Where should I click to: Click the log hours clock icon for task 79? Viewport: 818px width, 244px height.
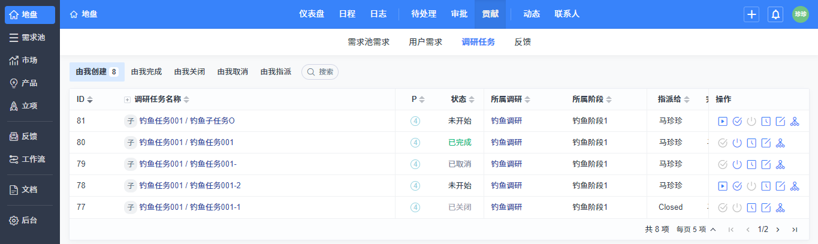click(x=751, y=164)
